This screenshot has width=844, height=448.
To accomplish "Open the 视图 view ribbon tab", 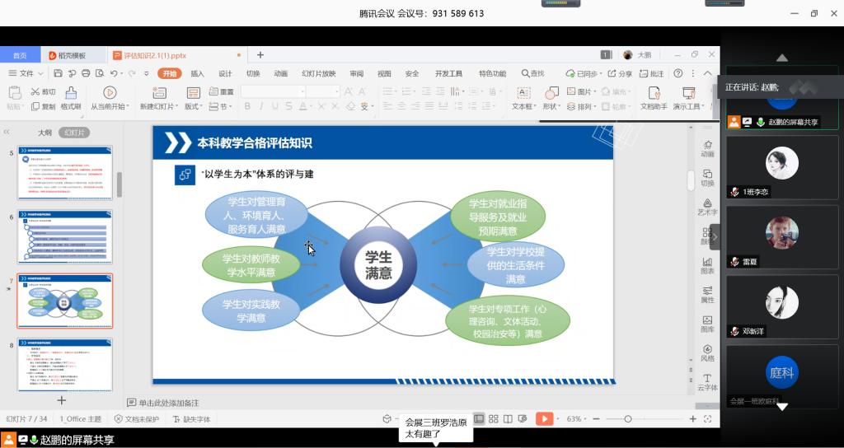I will click(x=384, y=73).
